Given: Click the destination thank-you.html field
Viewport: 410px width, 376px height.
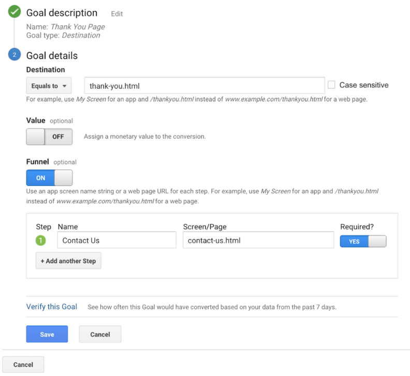Looking at the screenshot, I should tap(204, 85).
